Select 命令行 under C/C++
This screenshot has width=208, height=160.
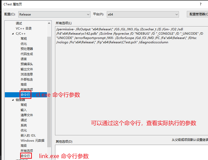point(25,95)
